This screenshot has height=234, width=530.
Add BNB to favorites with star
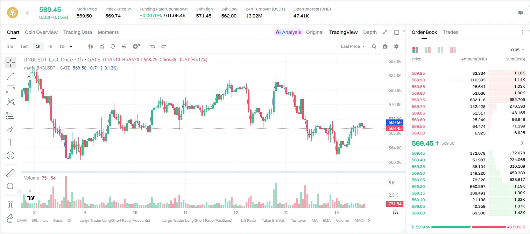[x=27, y=13]
